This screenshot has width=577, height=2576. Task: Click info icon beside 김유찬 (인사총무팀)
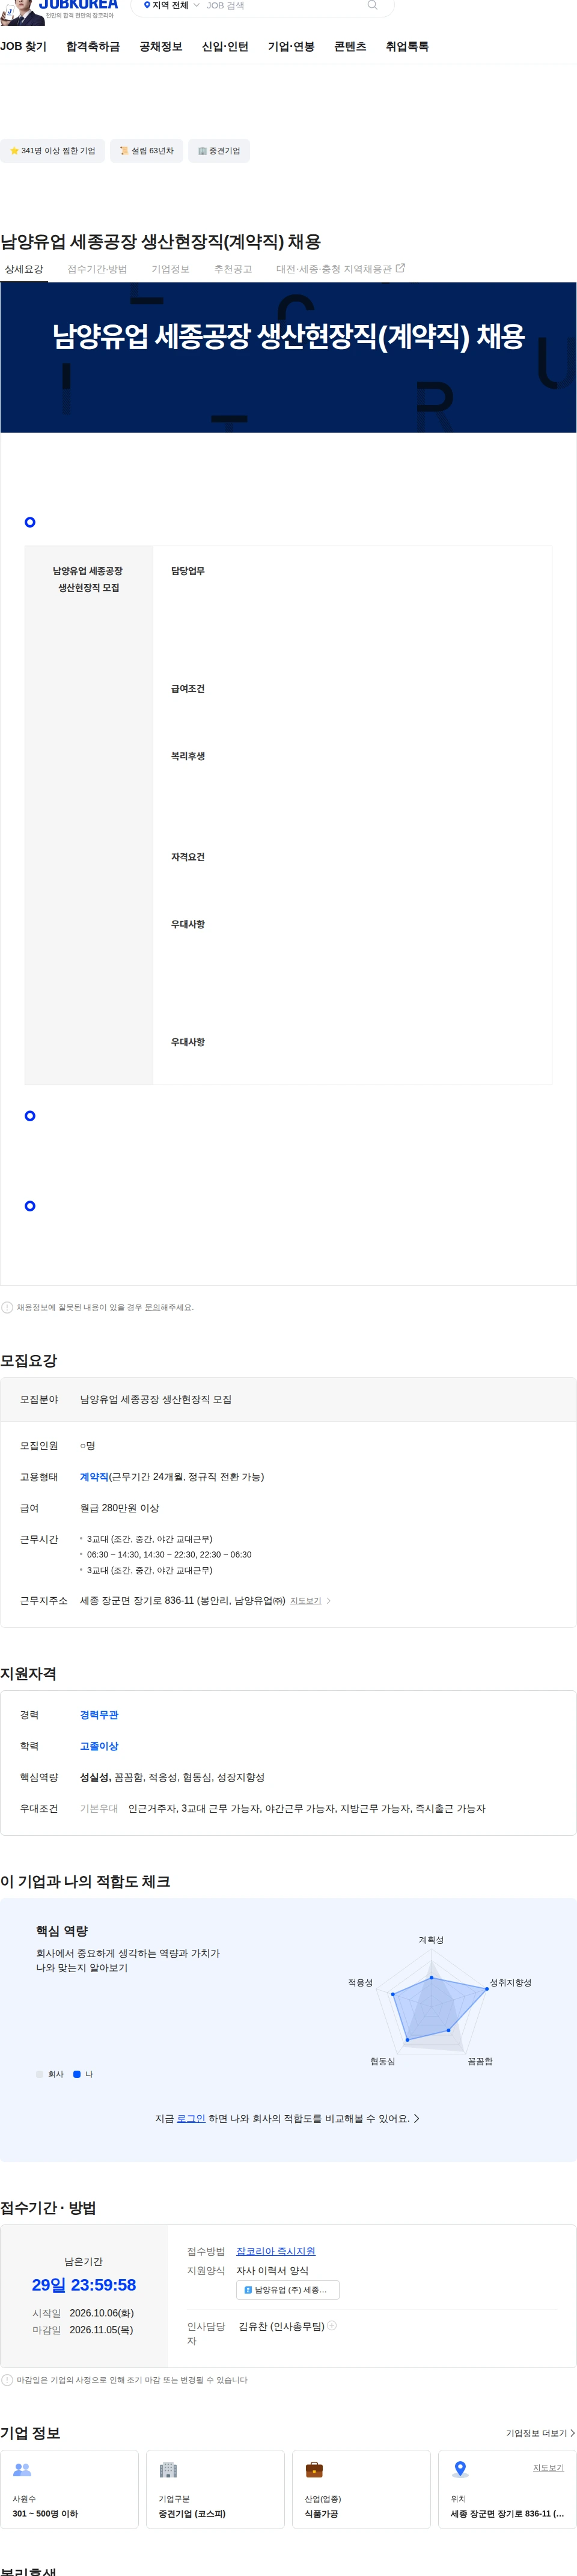click(x=332, y=2326)
